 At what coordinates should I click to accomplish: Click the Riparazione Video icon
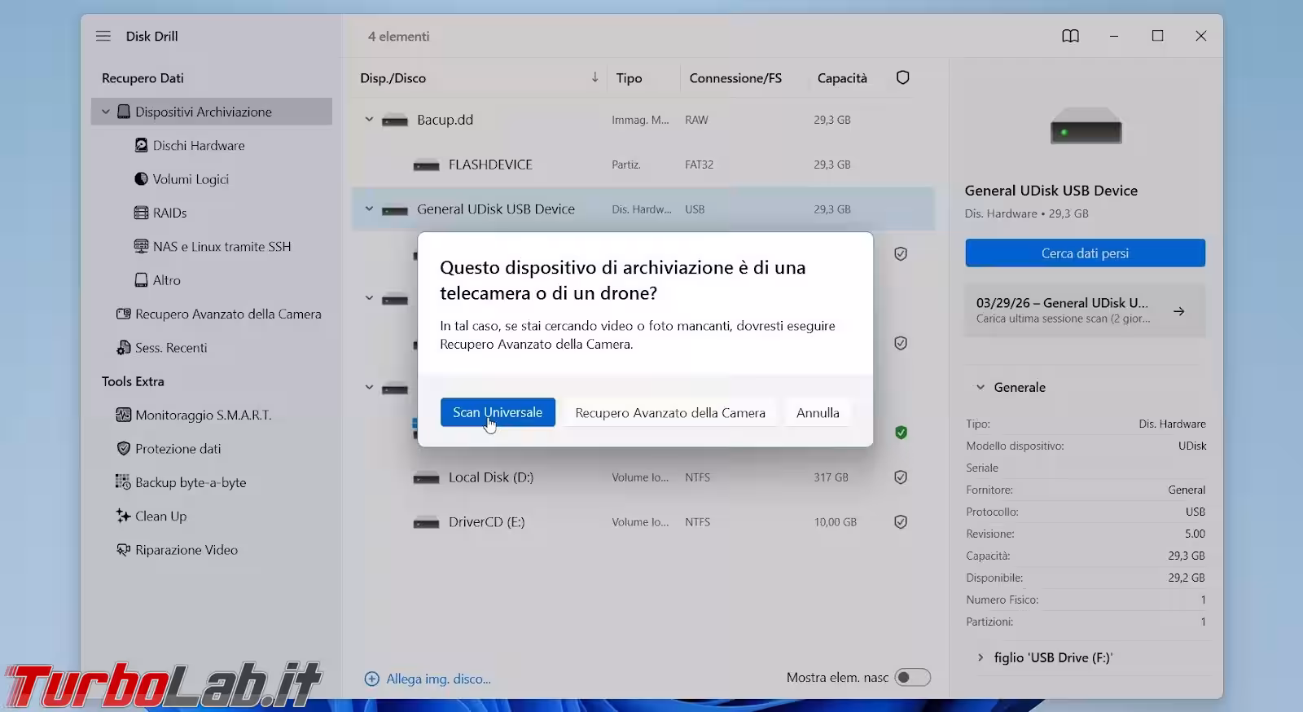[x=124, y=550]
